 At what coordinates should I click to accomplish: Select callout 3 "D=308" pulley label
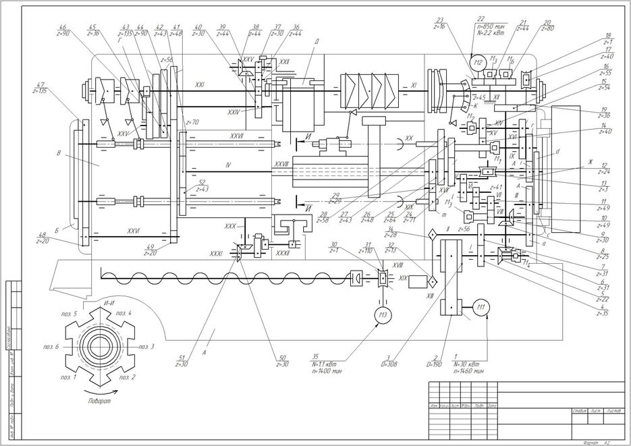[x=391, y=361]
